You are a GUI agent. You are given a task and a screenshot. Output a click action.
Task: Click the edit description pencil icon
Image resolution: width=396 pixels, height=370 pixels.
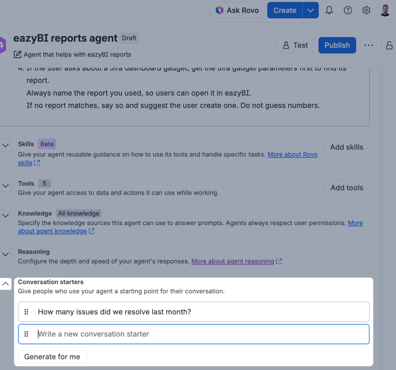[18, 54]
